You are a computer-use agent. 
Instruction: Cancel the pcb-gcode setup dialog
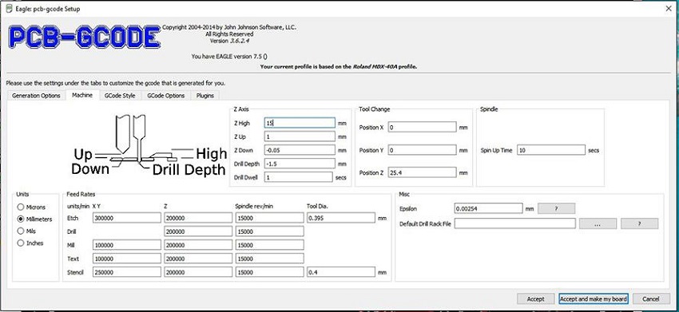[x=651, y=299]
